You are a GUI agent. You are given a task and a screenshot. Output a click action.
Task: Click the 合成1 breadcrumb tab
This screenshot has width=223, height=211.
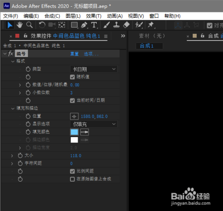point(149,46)
